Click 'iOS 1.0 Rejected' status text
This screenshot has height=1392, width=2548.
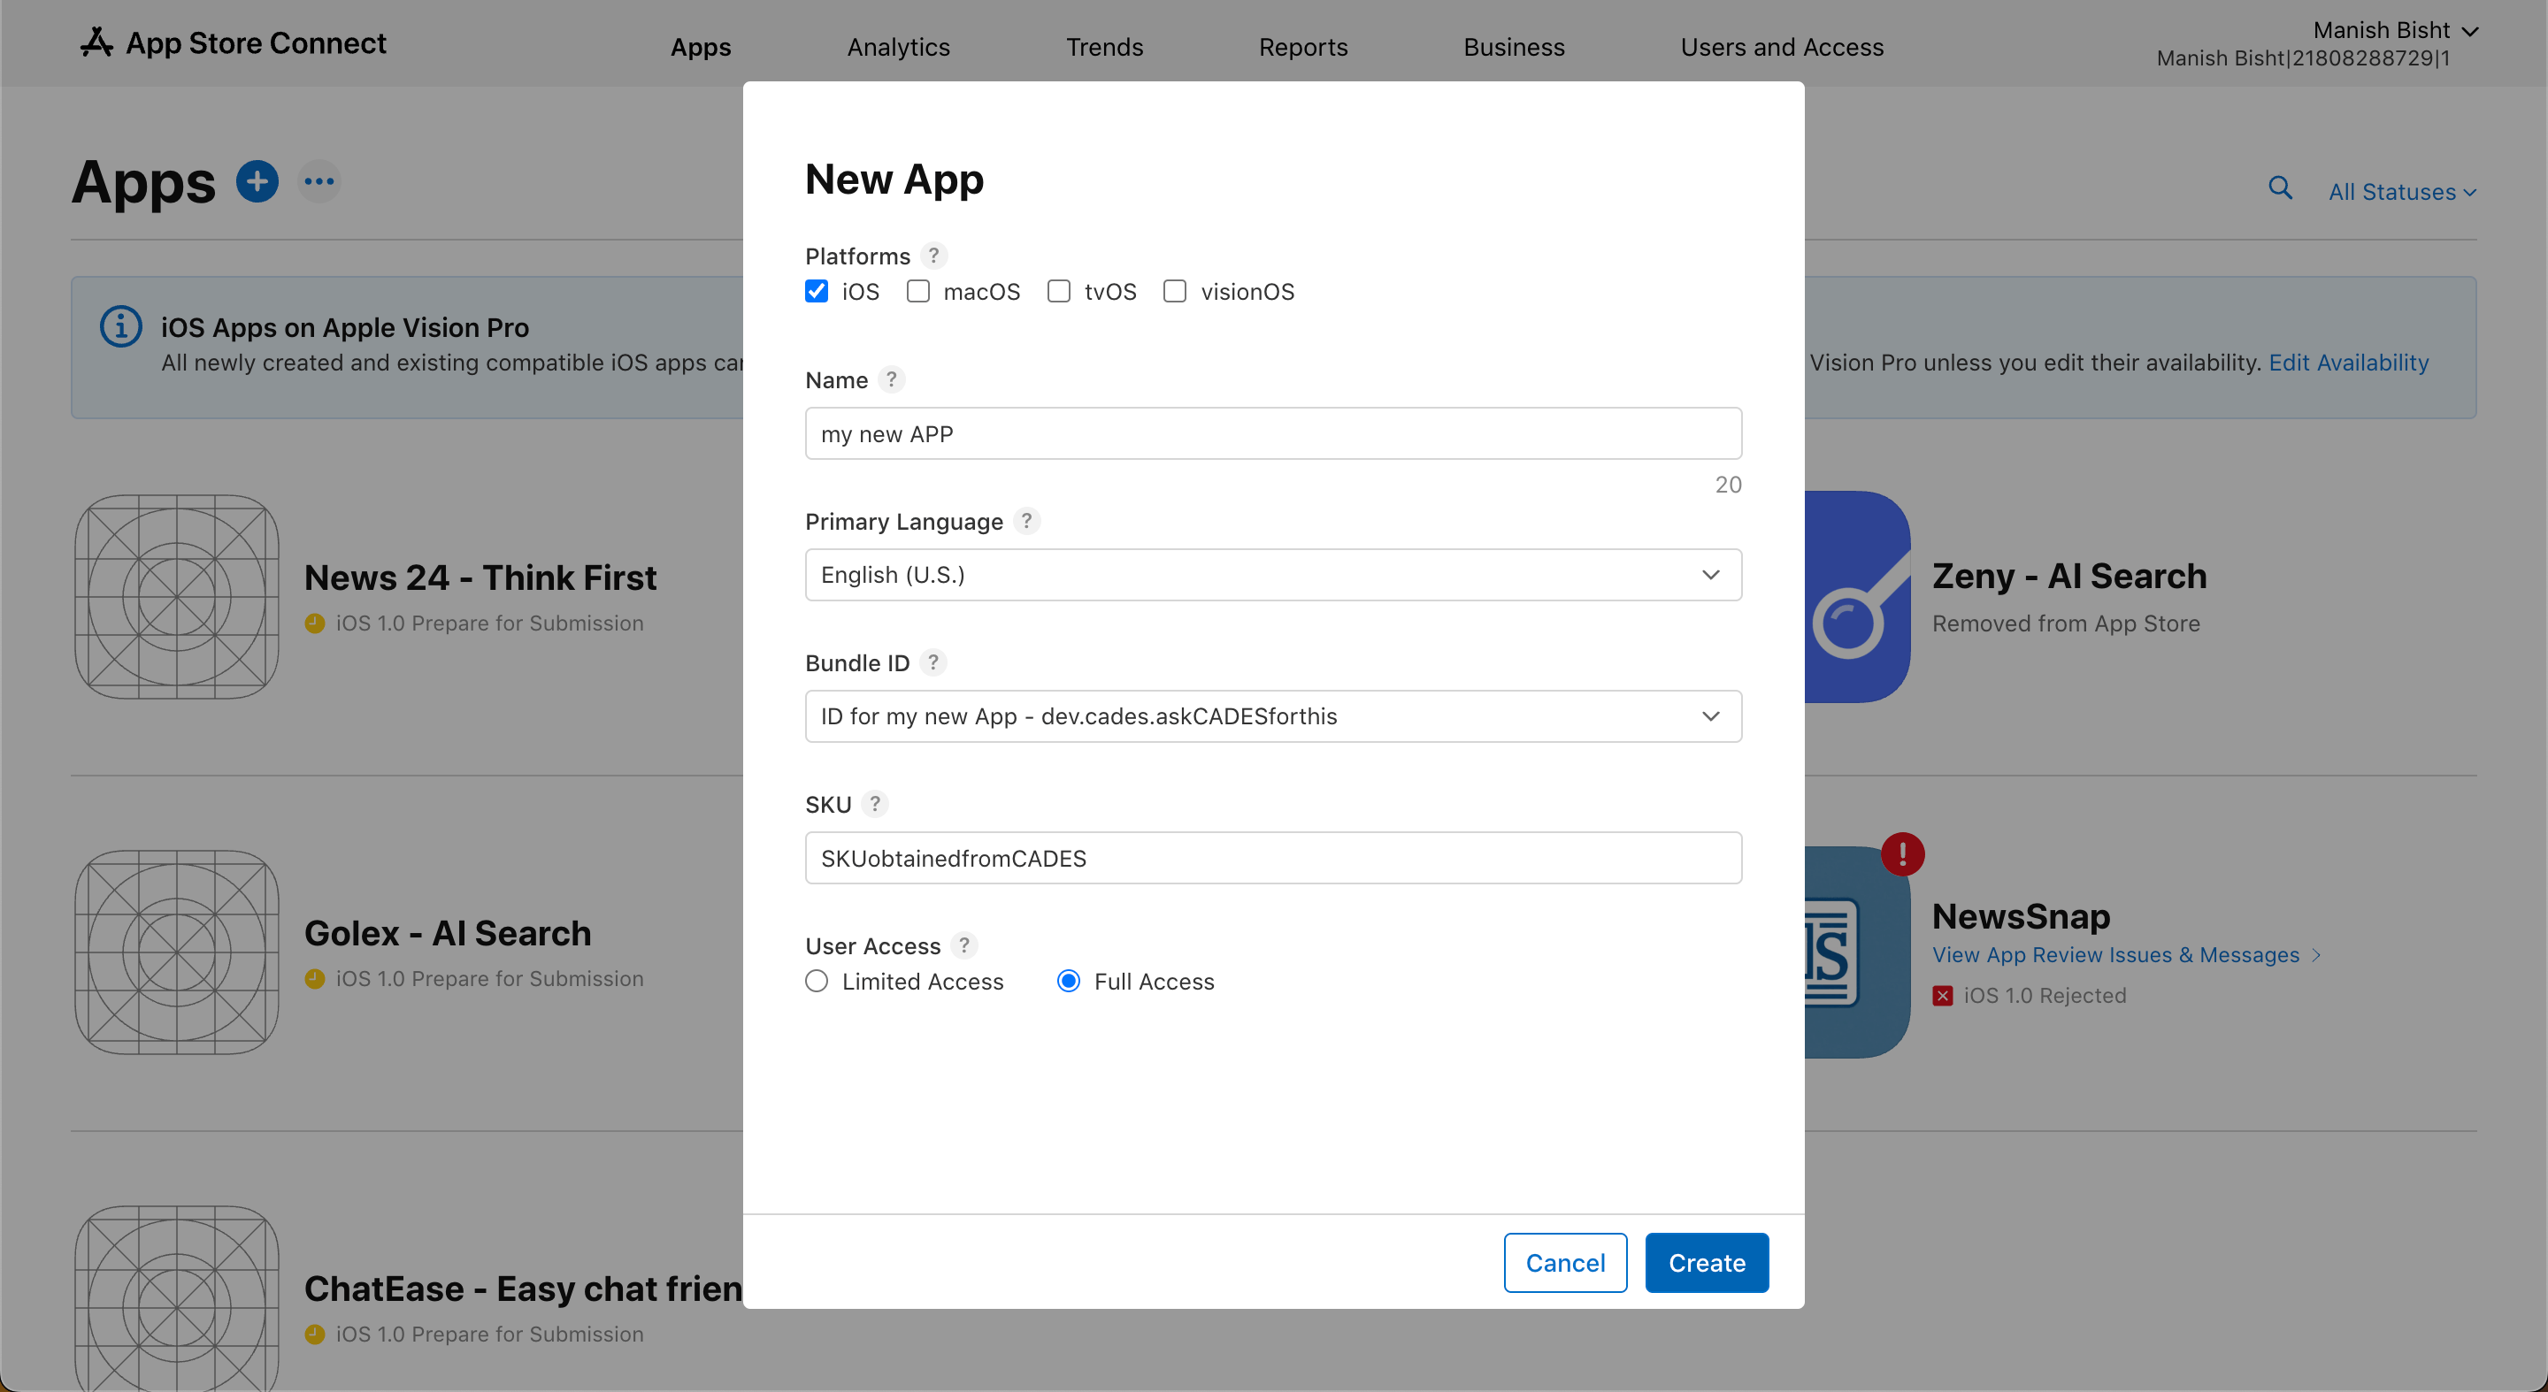[2045, 996]
